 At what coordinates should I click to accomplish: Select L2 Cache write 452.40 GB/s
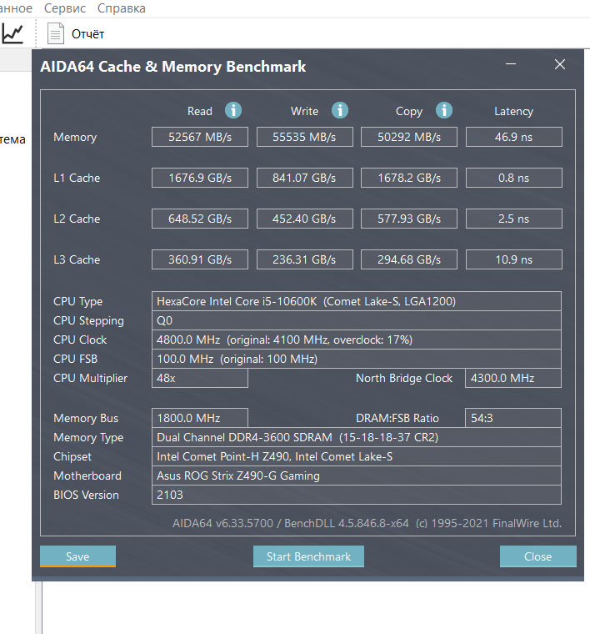point(304,219)
